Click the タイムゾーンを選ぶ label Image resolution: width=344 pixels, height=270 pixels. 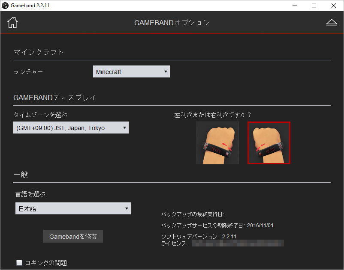(40, 115)
